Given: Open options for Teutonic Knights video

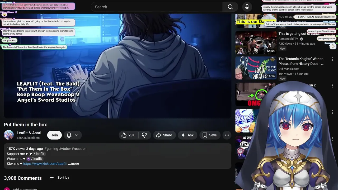Looking at the screenshot, I should tap(332, 59).
